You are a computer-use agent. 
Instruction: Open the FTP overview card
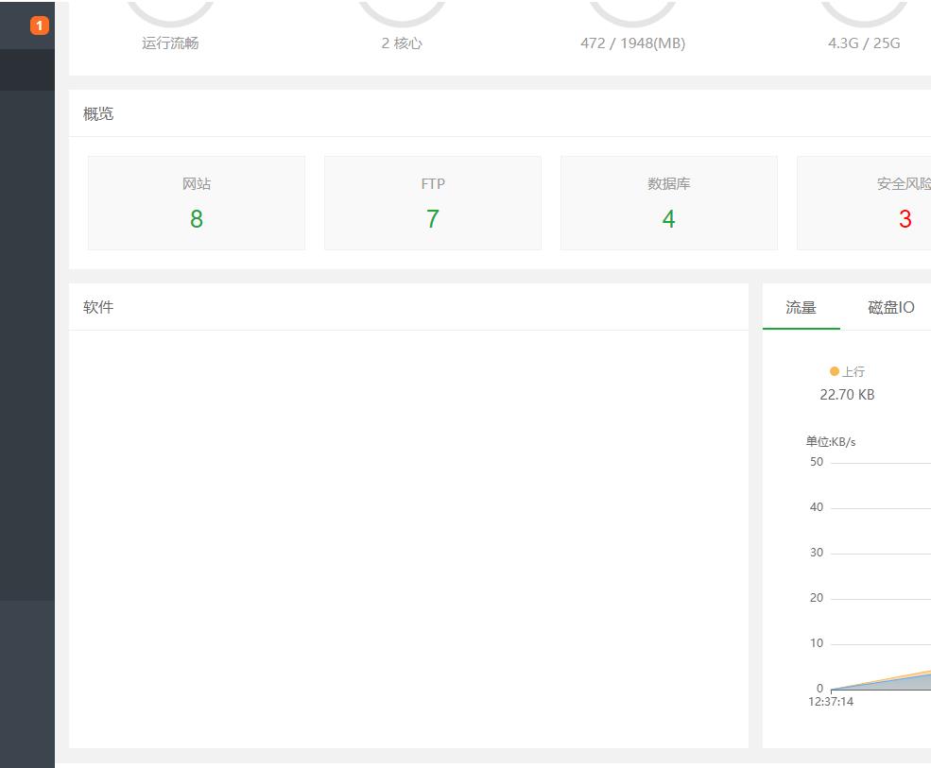[433, 203]
